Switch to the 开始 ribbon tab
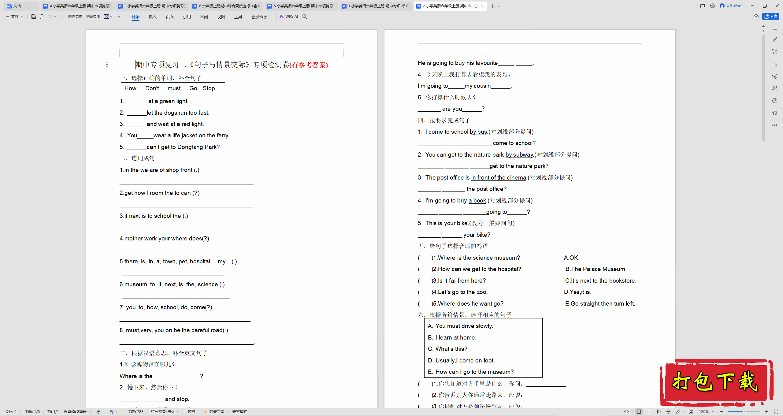The width and height of the screenshot is (783, 416). [135, 17]
